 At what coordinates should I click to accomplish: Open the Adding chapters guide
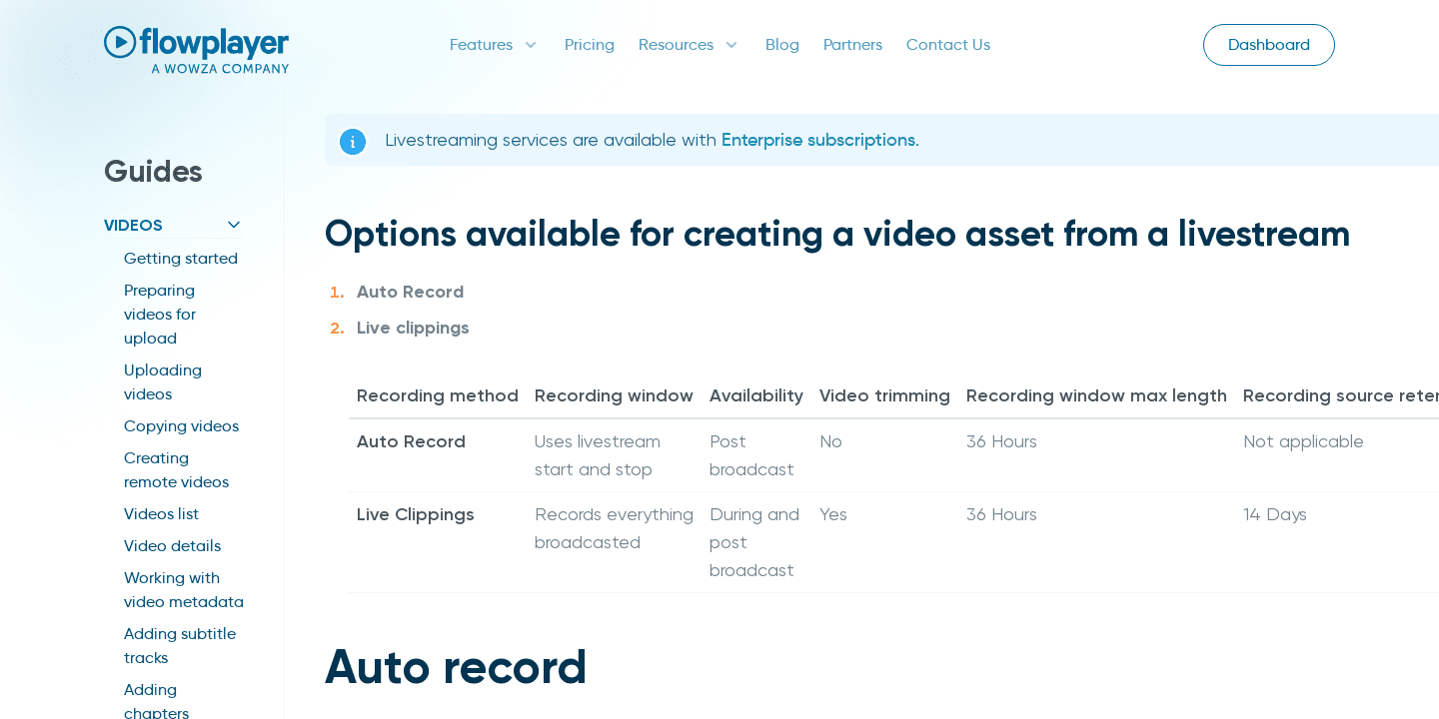coord(156,701)
